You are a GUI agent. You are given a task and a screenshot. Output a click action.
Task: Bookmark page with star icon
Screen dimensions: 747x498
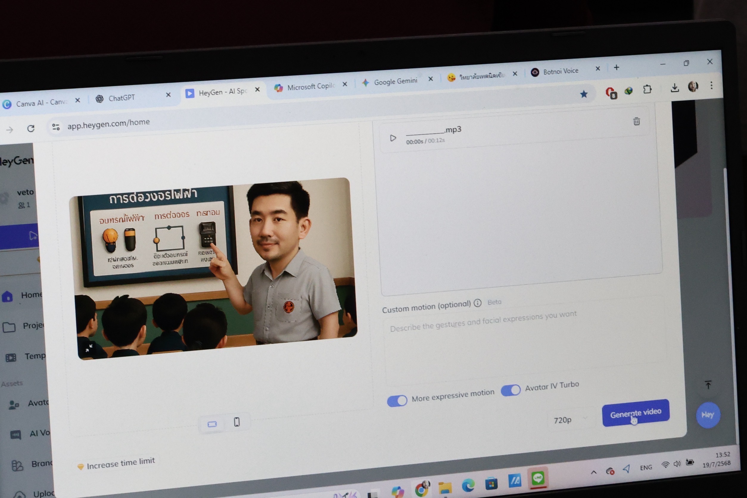pyautogui.click(x=584, y=94)
